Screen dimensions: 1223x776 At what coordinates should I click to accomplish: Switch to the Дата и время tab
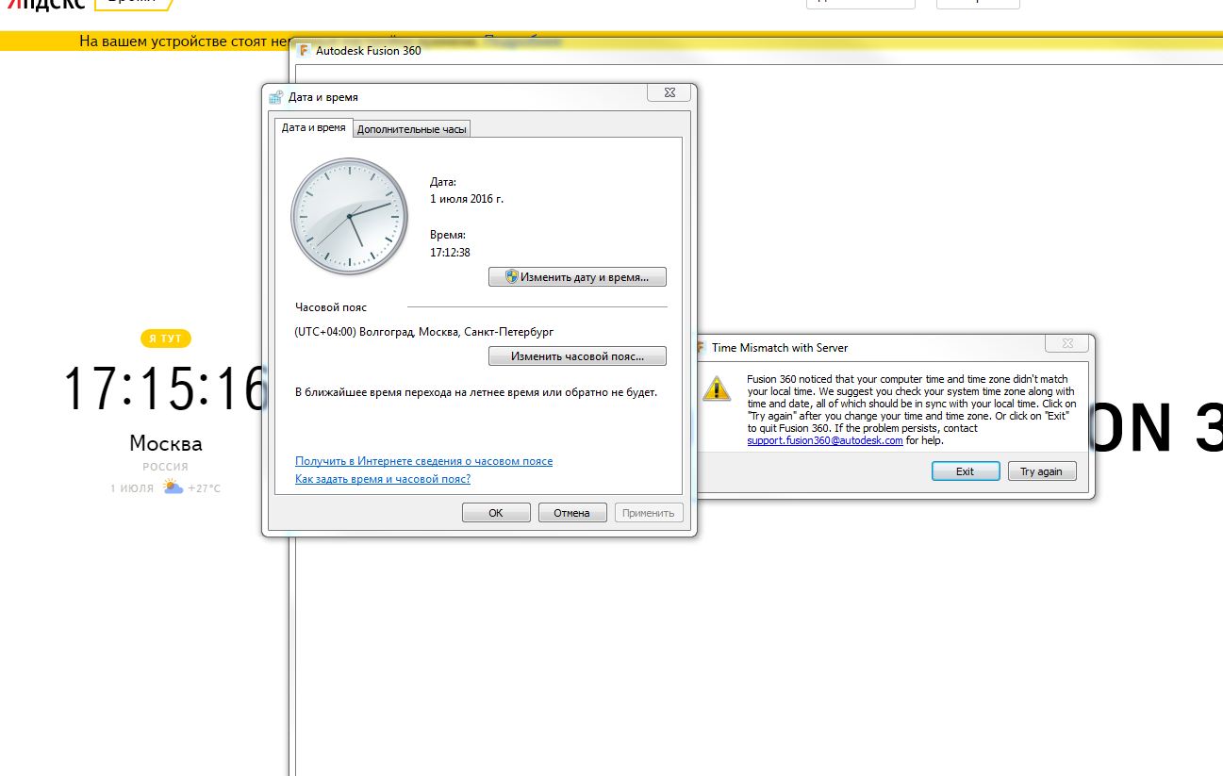pyautogui.click(x=314, y=128)
